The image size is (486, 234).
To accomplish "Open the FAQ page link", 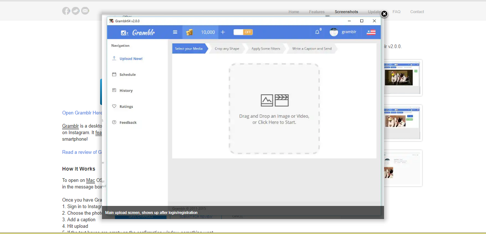I will point(396,12).
